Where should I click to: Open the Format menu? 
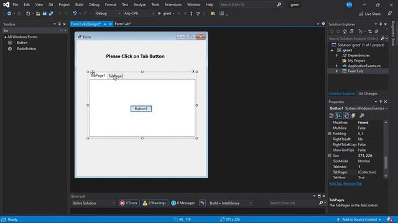[x=111, y=4]
